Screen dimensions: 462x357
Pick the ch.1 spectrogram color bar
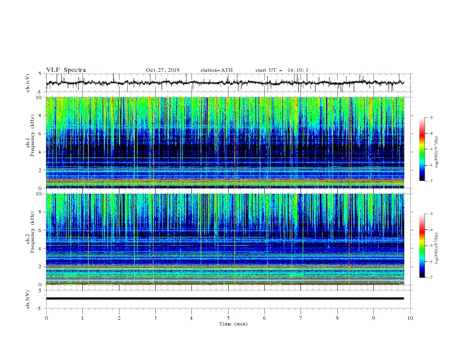click(422, 149)
